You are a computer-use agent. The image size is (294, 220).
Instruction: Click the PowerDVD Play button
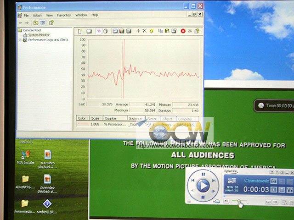203,186
